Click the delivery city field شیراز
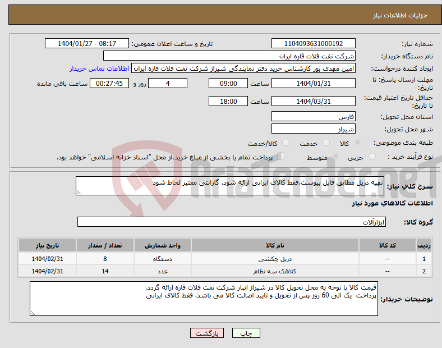Viewport: 442px width, 348px height. (314, 129)
